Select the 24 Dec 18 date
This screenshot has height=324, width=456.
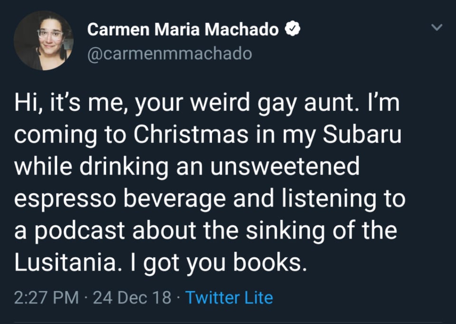132,298
